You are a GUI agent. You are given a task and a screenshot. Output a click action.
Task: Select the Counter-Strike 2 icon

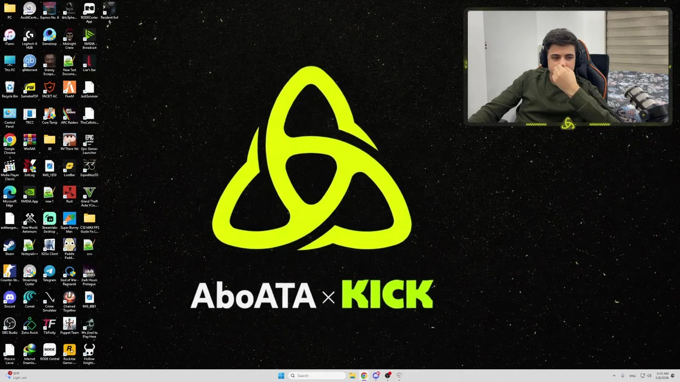pyautogui.click(x=10, y=276)
